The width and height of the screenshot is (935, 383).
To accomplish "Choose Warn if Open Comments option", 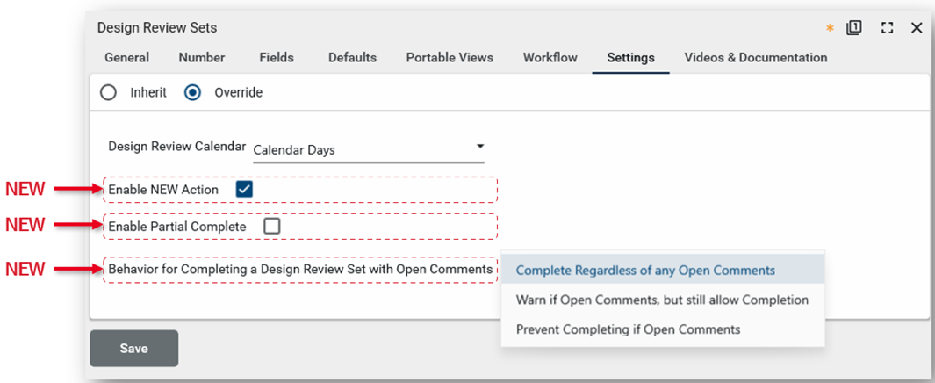I will [x=662, y=300].
